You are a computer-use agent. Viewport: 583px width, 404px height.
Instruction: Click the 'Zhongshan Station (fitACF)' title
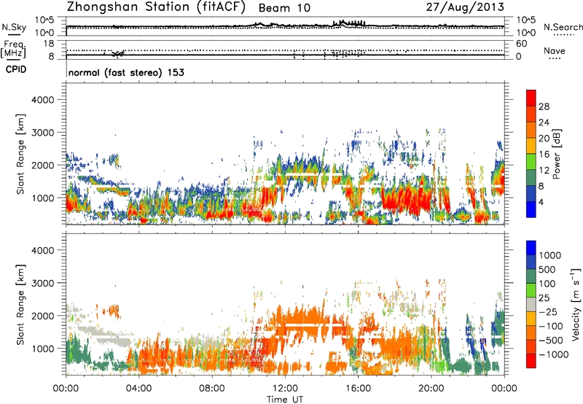tap(156, 7)
